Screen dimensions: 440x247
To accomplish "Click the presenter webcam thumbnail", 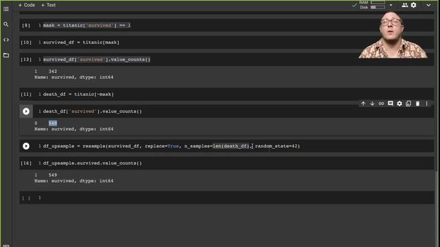I will coord(393,34).
